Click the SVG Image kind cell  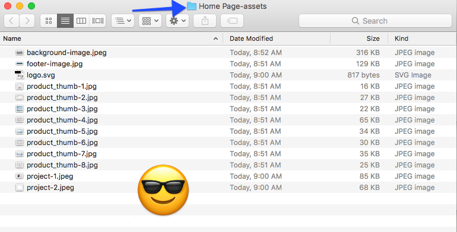pyautogui.click(x=413, y=75)
